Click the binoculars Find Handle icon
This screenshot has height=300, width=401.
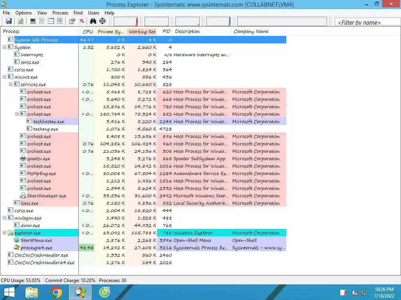93,21
